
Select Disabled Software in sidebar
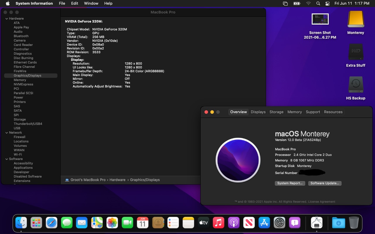click(28, 176)
